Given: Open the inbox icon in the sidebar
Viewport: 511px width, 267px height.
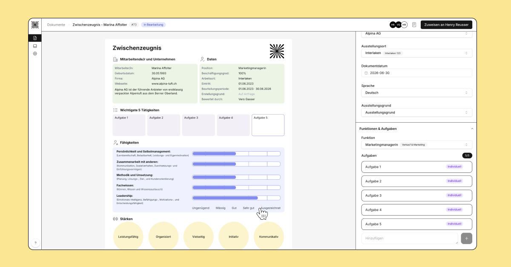Looking at the screenshot, I should point(35,46).
